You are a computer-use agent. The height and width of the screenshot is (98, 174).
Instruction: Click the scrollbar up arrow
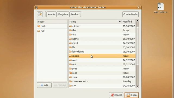(138, 21)
